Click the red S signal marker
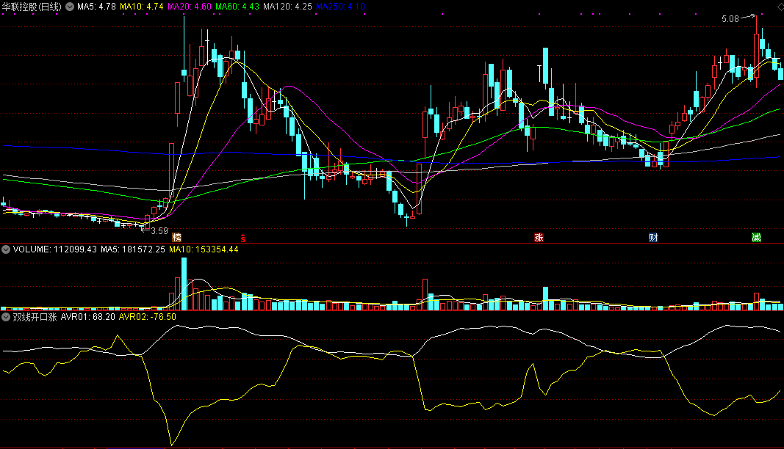Viewport: 784px width, 449px height. 243,238
